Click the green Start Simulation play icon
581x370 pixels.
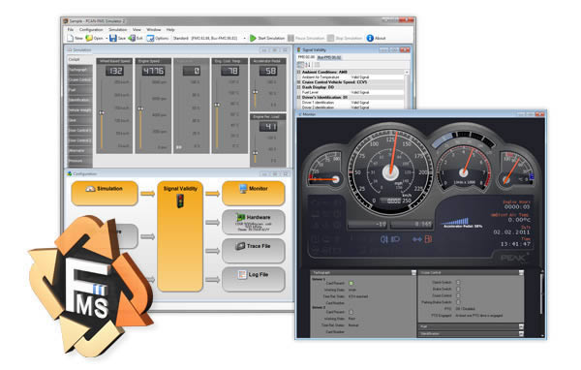[253, 38]
